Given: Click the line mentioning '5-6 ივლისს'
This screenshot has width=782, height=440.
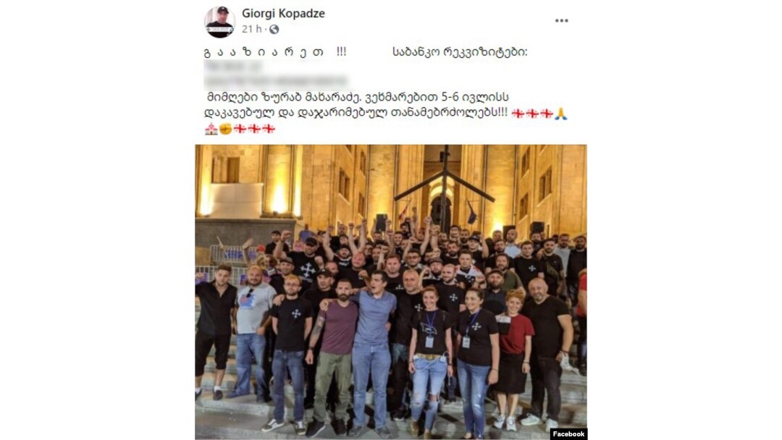Looking at the screenshot, I should tap(358, 97).
